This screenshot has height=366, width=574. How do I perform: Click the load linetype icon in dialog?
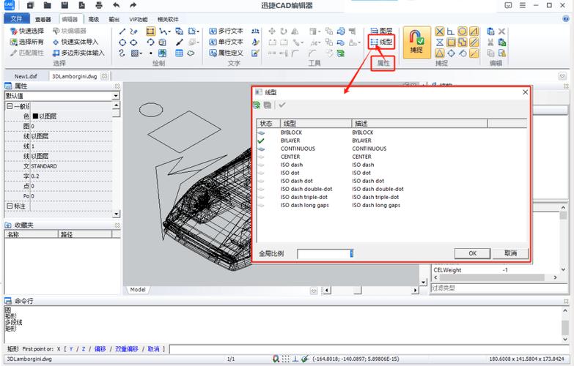pyautogui.click(x=257, y=105)
